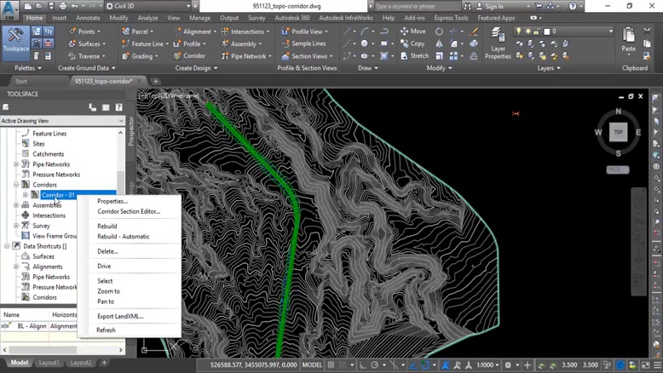Viewport: 663px width, 373px height.
Task: Add a new drawing tab
Action: 156,81
